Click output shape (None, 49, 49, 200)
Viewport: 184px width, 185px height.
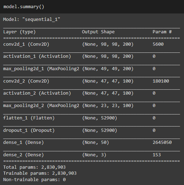[x=108, y=69]
